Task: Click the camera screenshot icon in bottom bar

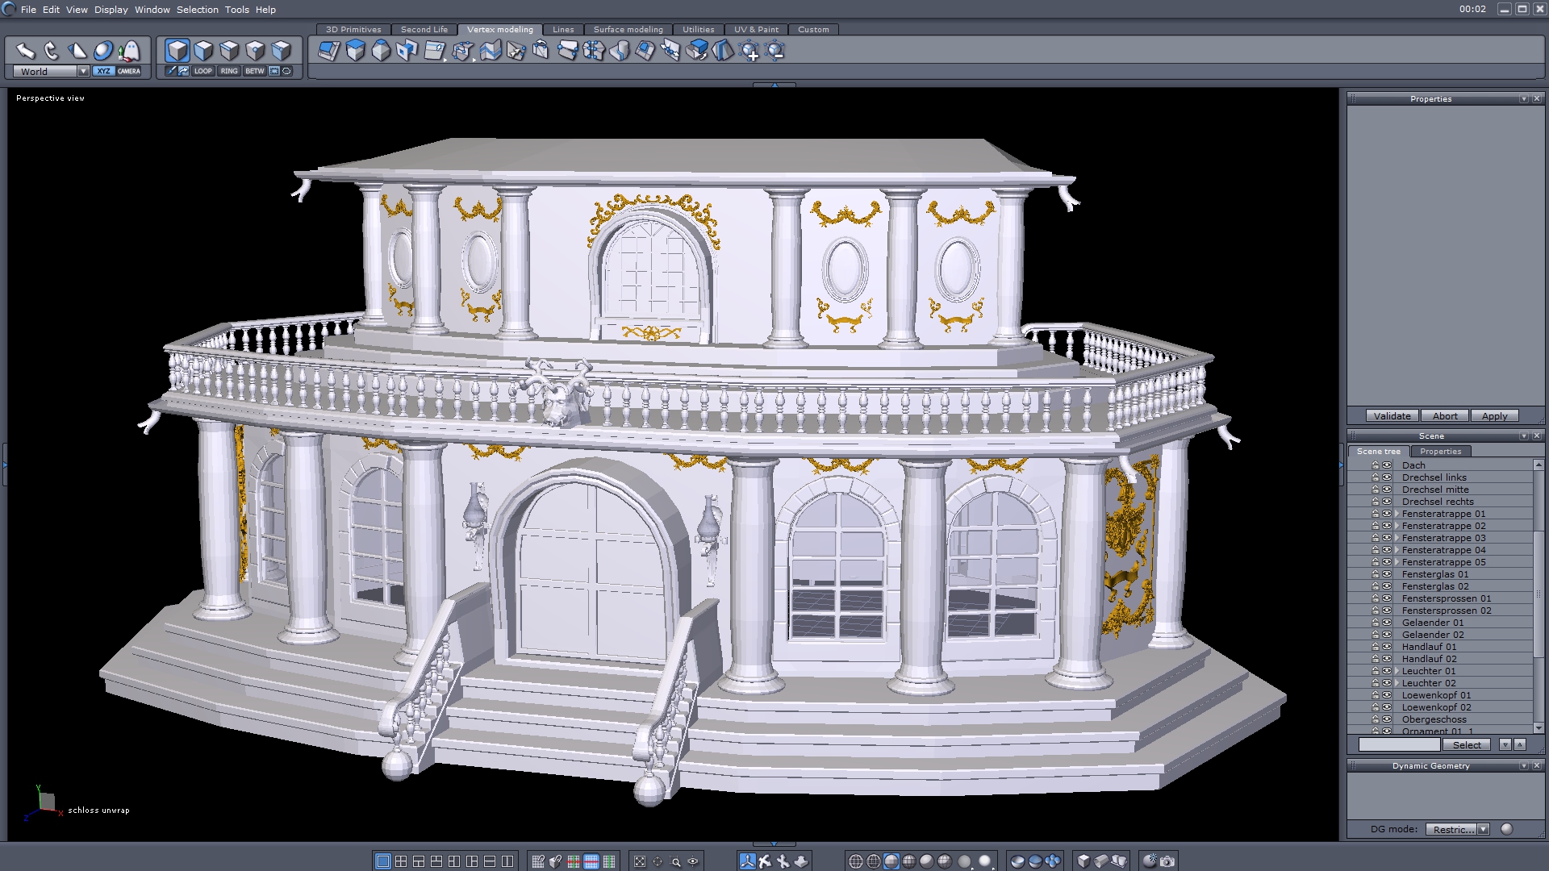Action: (1167, 861)
